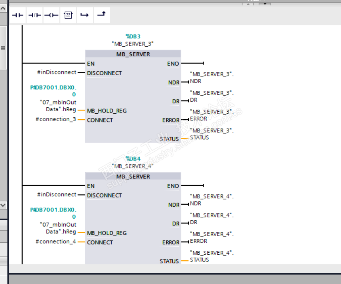Screen dimensions: 341x284
Task: Click the left panel scrollbar thumb grip
Action: pyautogui.click(x=3, y=48)
